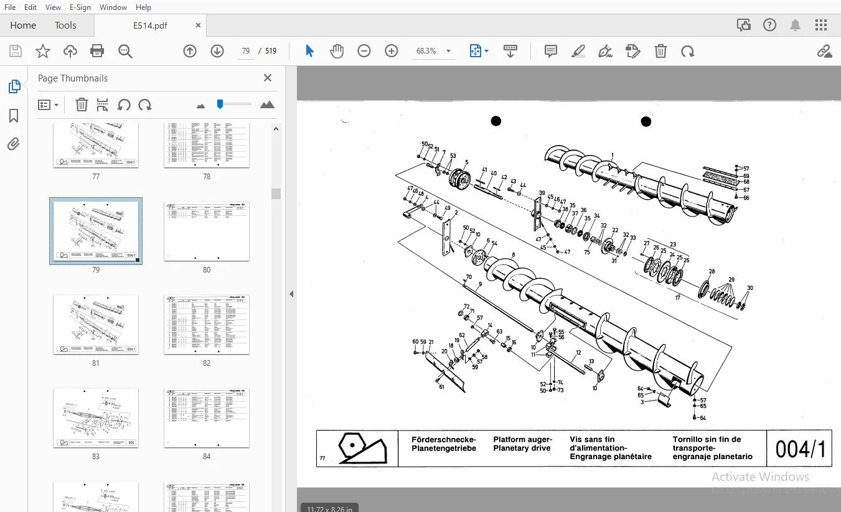
Task: Open the Page Thumbnails sidebar icon
Action: [x=14, y=87]
